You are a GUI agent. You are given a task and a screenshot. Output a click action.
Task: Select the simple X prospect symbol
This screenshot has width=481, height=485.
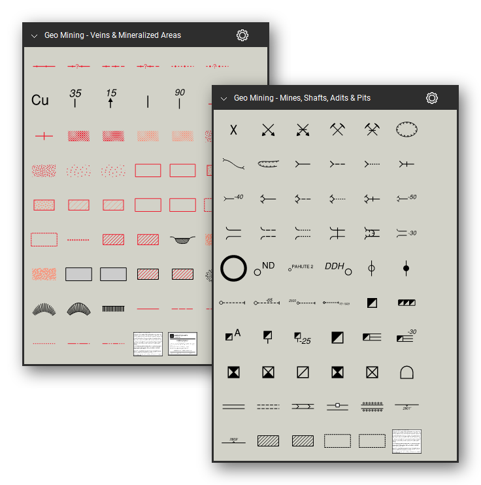[233, 129]
